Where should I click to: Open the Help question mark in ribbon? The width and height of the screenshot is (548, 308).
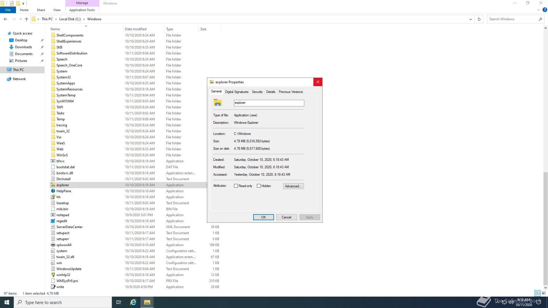click(x=545, y=10)
